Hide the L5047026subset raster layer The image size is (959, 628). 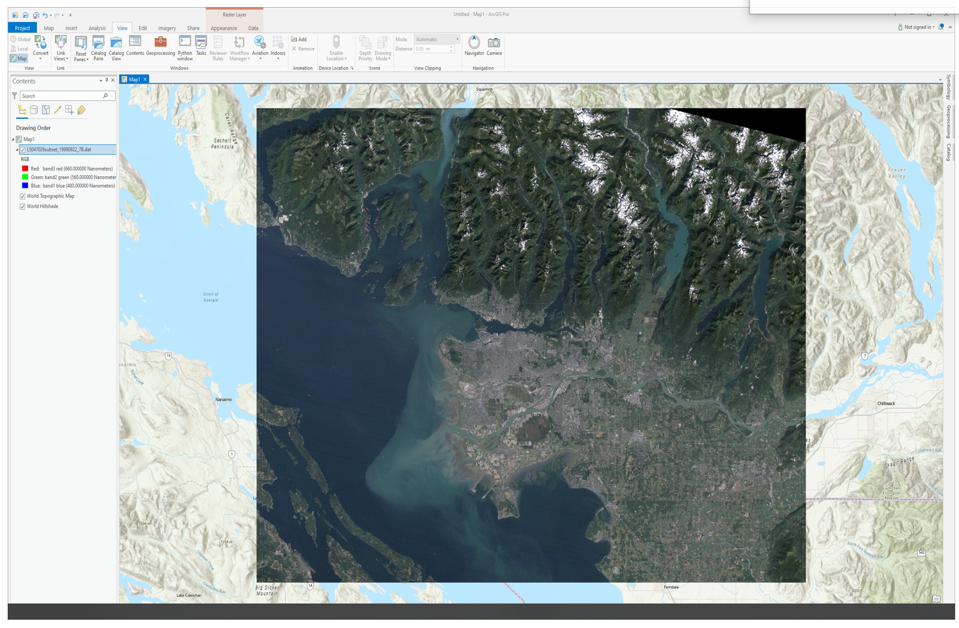22,150
